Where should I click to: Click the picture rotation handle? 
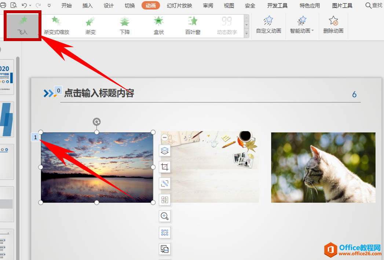pos(96,122)
